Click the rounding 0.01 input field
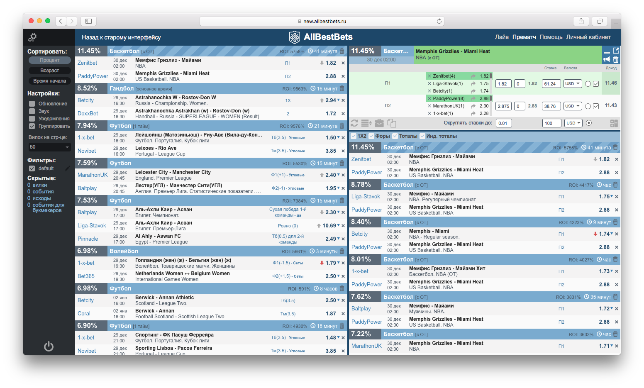Viewport: 644px width, 388px height. point(503,123)
